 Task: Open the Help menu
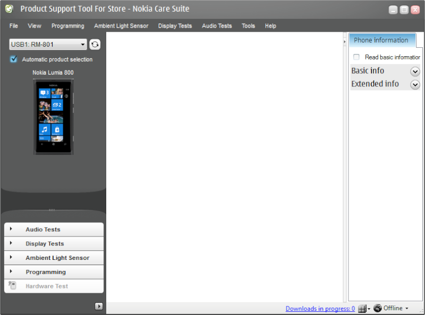[270, 26]
